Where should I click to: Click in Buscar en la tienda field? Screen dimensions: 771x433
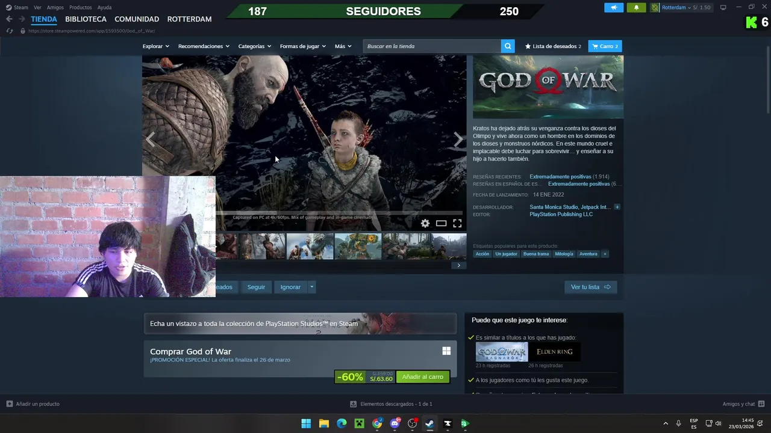[x=432, y=46]
